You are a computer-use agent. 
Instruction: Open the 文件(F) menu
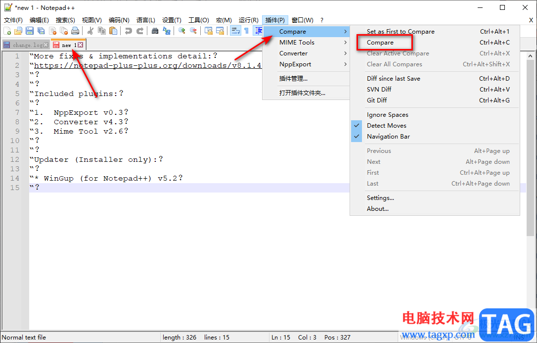pos(13,20)
